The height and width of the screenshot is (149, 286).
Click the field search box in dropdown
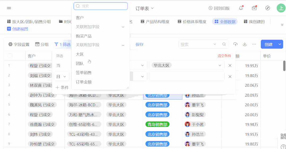[101, 6]
